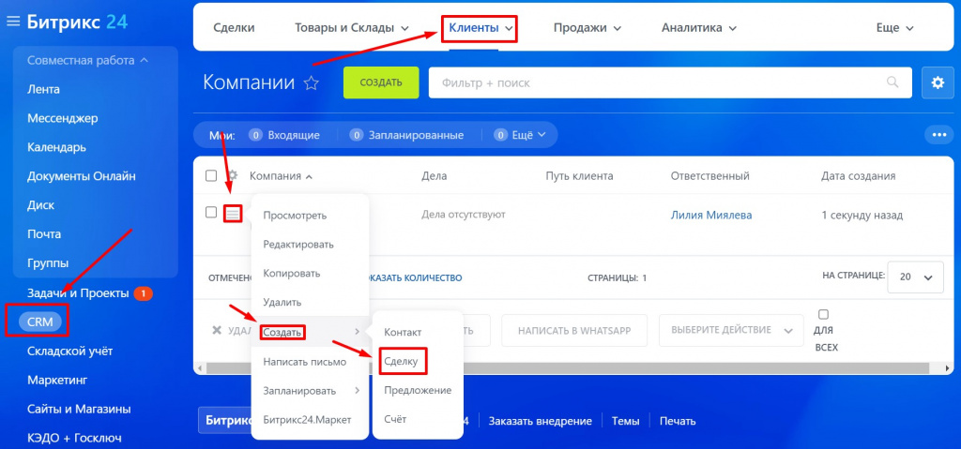Expand the Продажи menu
961x449 pixels.
587,27
